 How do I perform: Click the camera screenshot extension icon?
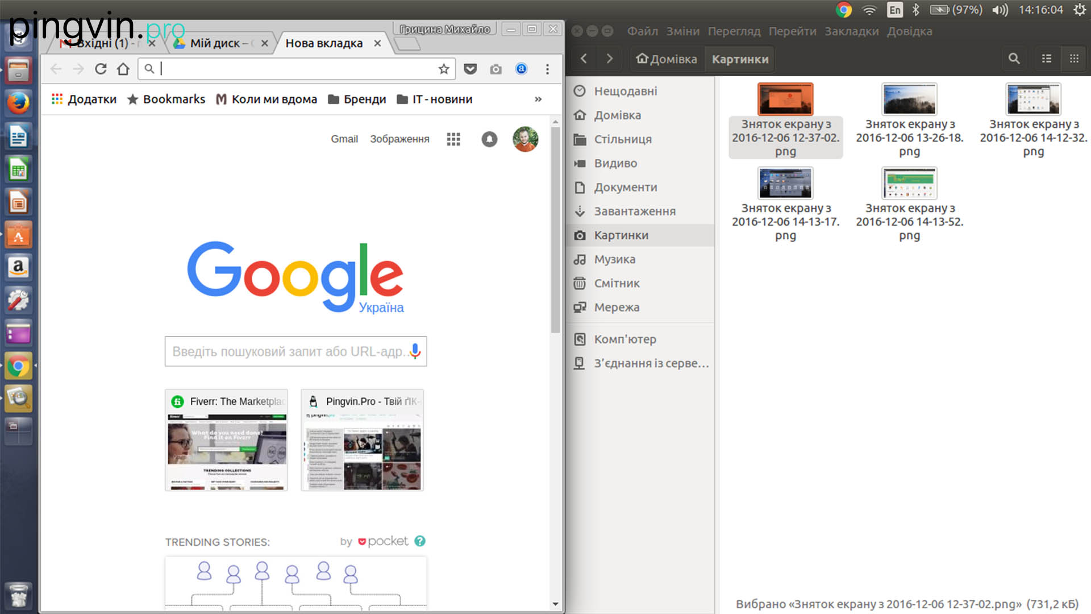(496, 69)
